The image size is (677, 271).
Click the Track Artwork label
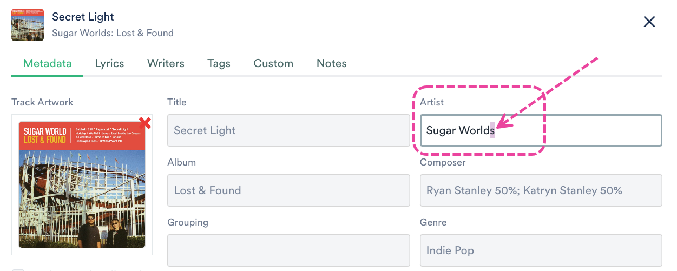[42, 102]
